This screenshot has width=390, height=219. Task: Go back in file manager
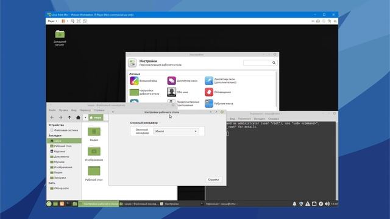52,117
